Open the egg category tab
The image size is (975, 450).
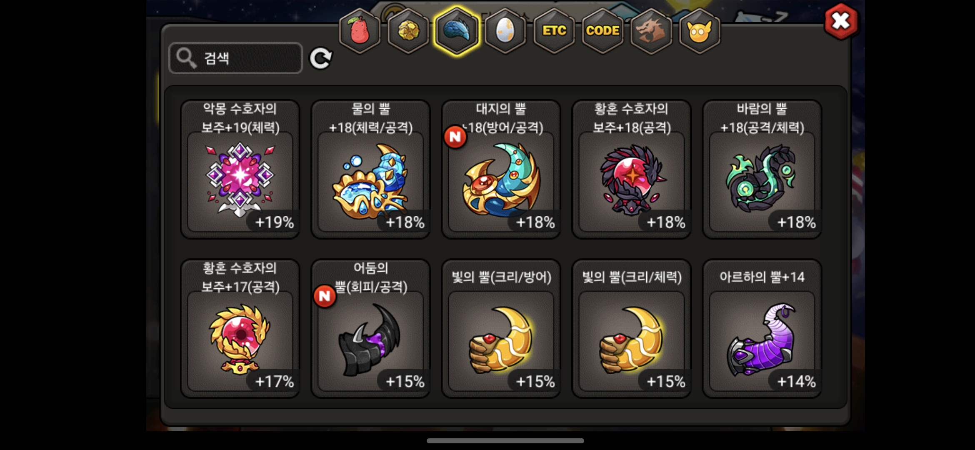pyautogui.click(x=505, y=31)
